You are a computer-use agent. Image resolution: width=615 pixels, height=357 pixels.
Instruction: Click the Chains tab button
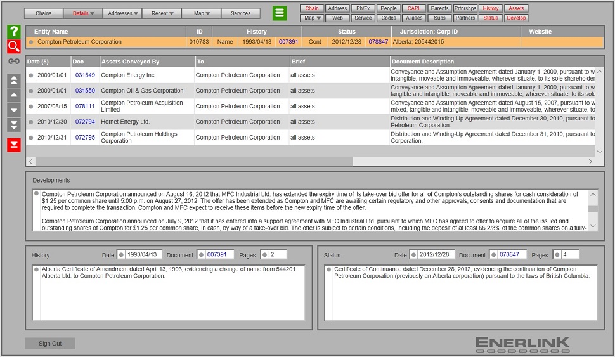click(x=44, y=13)
